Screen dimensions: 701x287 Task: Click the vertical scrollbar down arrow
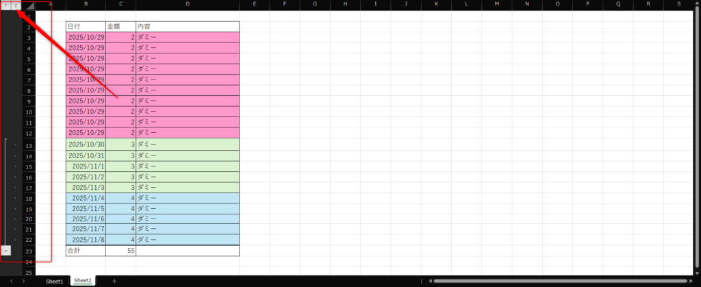[696, 272]
